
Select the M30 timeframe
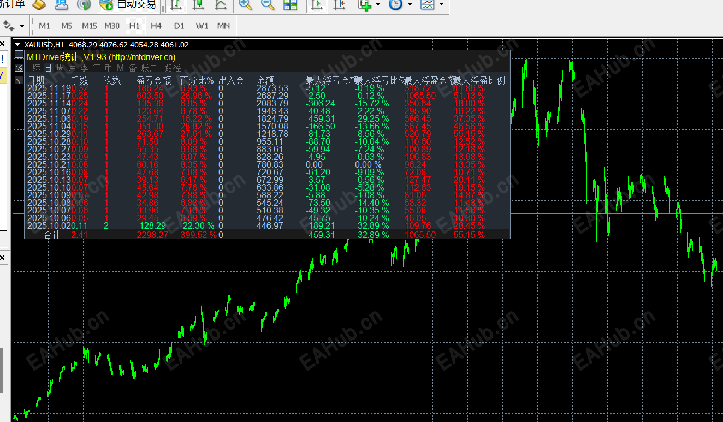pyautogui.click(x=112, y=26)
